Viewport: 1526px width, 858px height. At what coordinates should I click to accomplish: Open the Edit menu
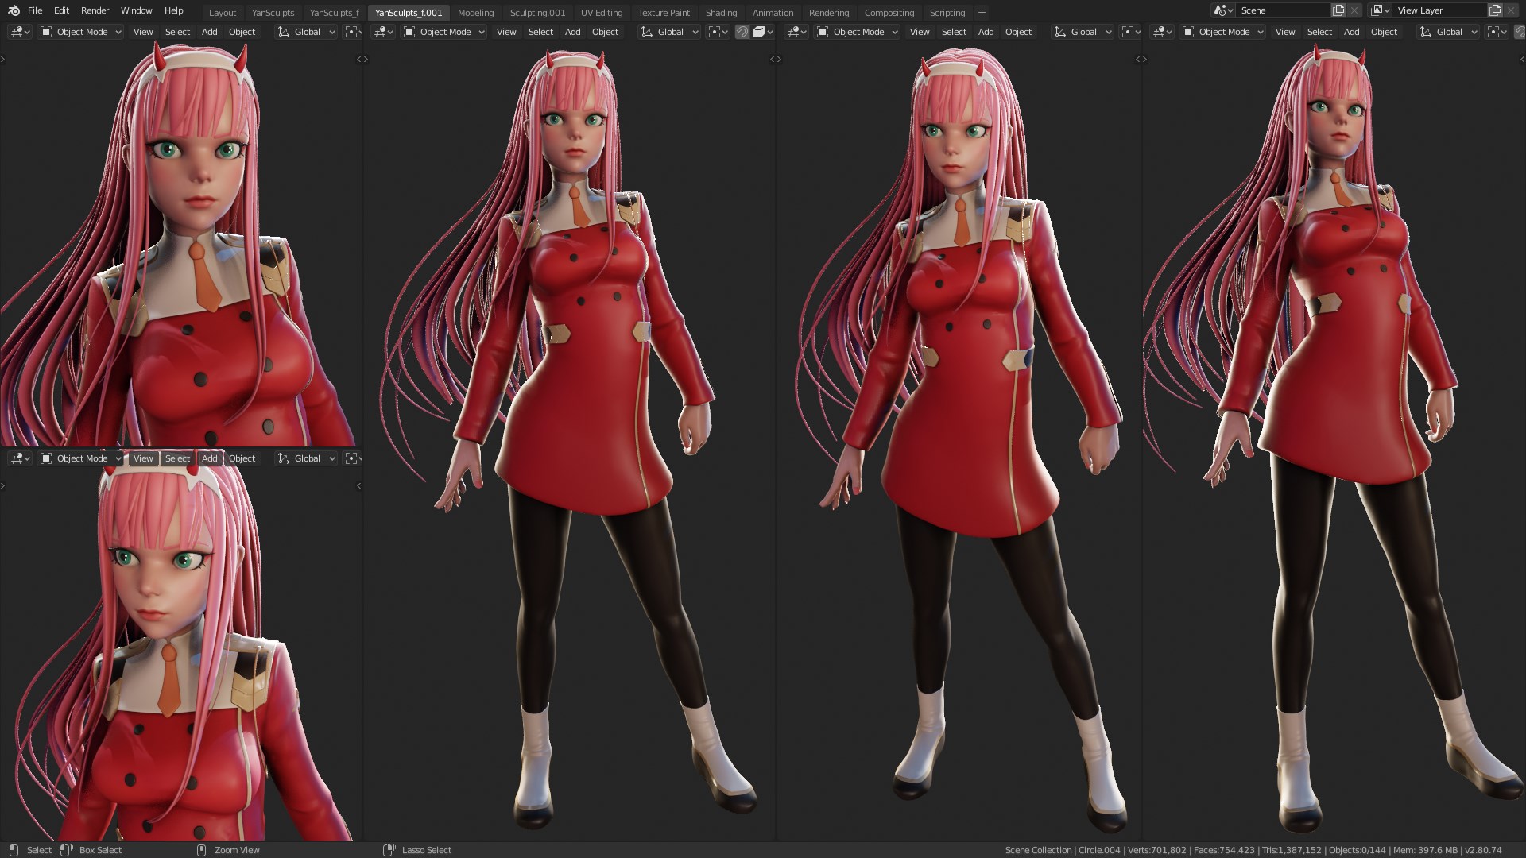pos(61,10)
